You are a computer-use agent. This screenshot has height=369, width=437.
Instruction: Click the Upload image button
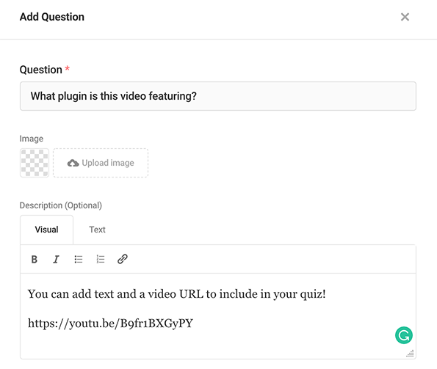tap(101, 163)
